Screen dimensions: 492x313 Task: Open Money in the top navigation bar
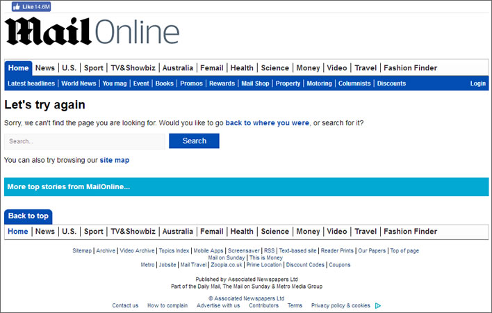click(x=308, y=67)
